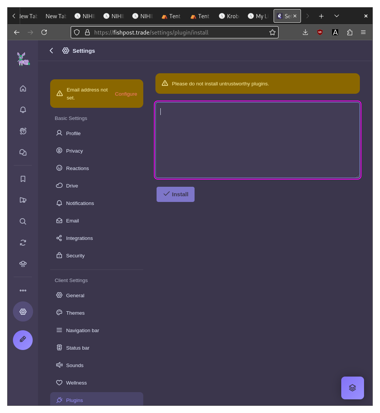Open Wellness settings
The width and height of the screenshot is (380, 413).
(97, 383)
